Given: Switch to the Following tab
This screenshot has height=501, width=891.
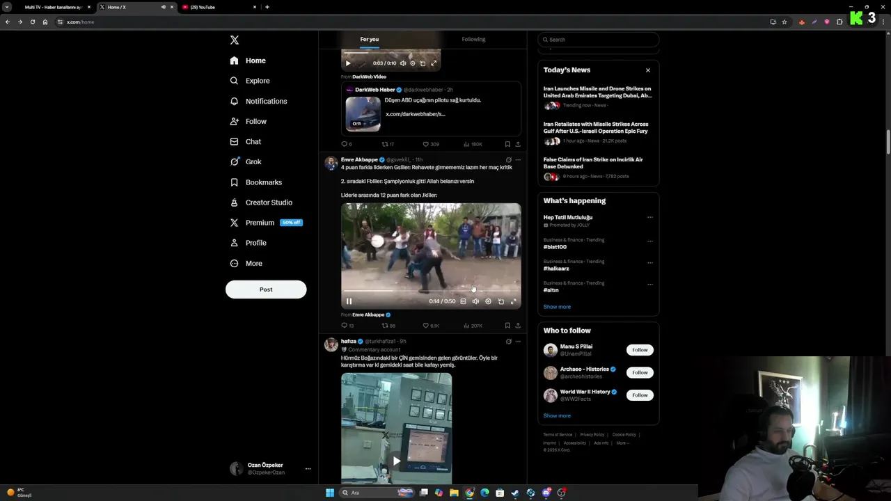Looking at the screenshot, I should pyautogui.click(x=473, y=40).
